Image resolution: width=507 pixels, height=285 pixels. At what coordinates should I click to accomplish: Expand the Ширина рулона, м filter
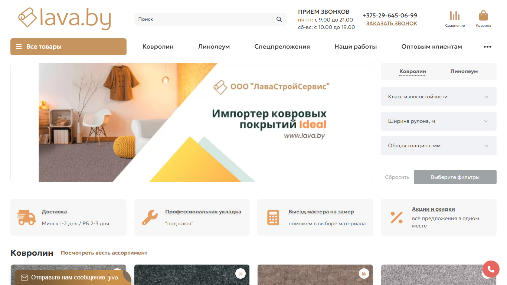439,121
